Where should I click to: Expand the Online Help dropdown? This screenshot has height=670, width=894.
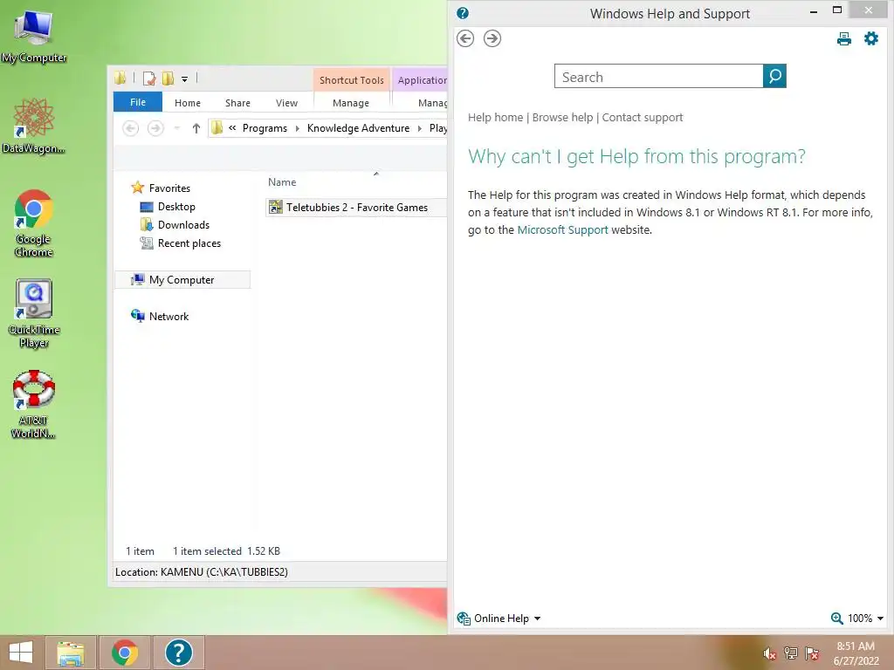[x=499, y=619]
